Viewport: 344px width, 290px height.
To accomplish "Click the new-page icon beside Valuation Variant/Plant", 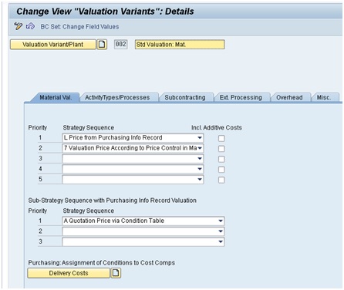I will (x=102, y=45).
